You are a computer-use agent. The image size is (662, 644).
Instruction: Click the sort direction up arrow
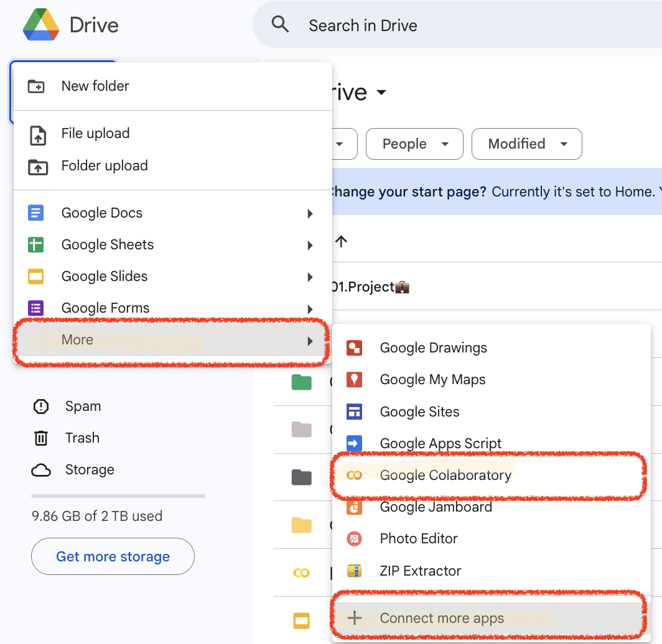coord(341,242)
